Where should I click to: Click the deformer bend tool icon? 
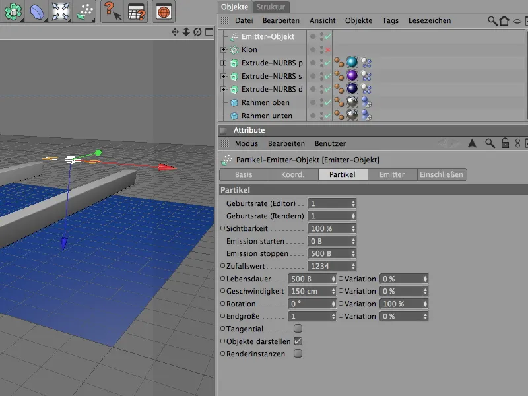click(37, 11)
